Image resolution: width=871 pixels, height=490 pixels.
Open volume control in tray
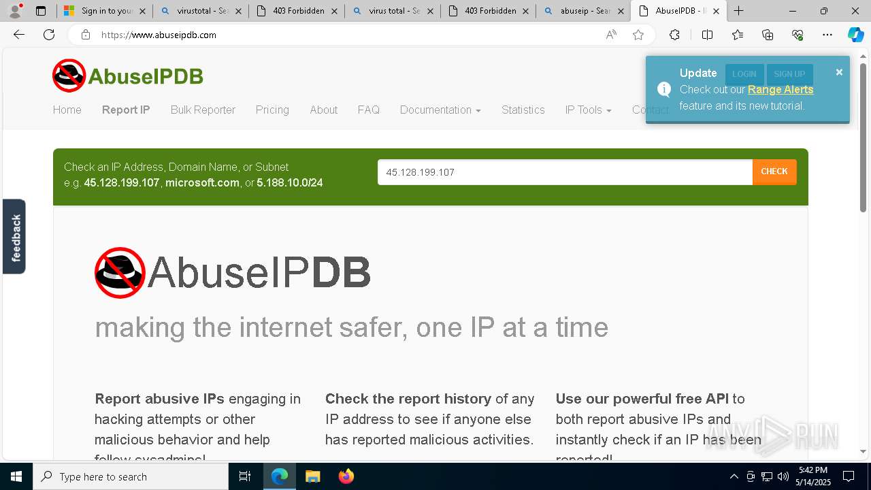click(783, 476)
